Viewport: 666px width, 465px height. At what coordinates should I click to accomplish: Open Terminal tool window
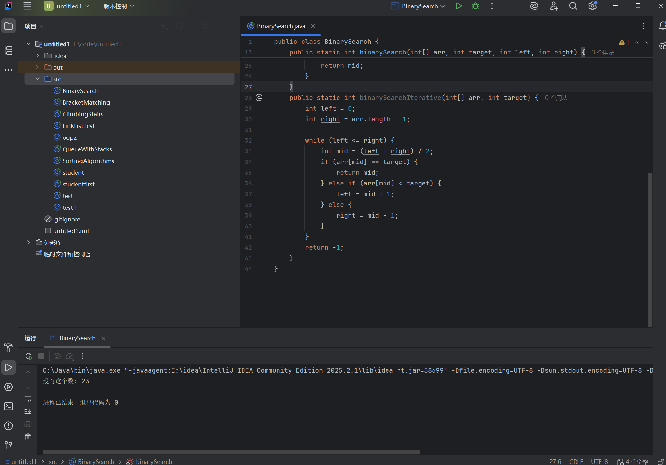(x=8, y=406)
